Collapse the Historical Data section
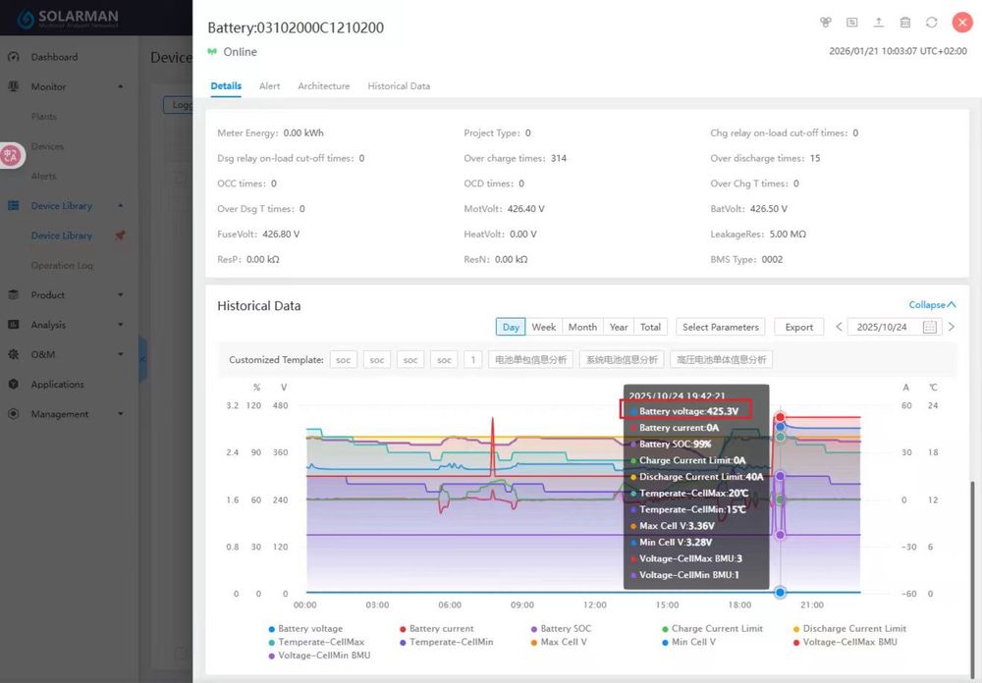The image size is (982, 683). click(933, 305)
